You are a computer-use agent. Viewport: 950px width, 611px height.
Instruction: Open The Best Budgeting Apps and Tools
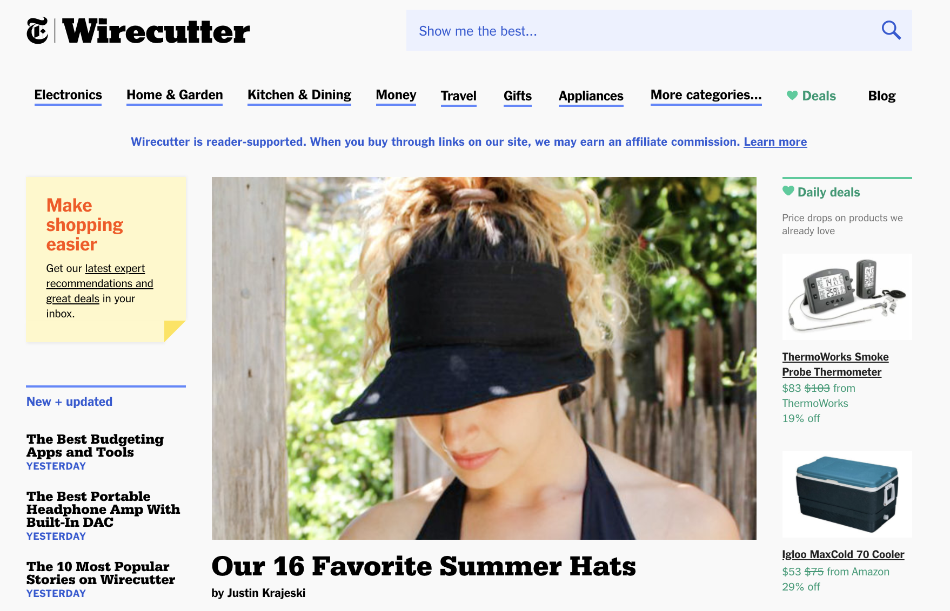point(95,446)
